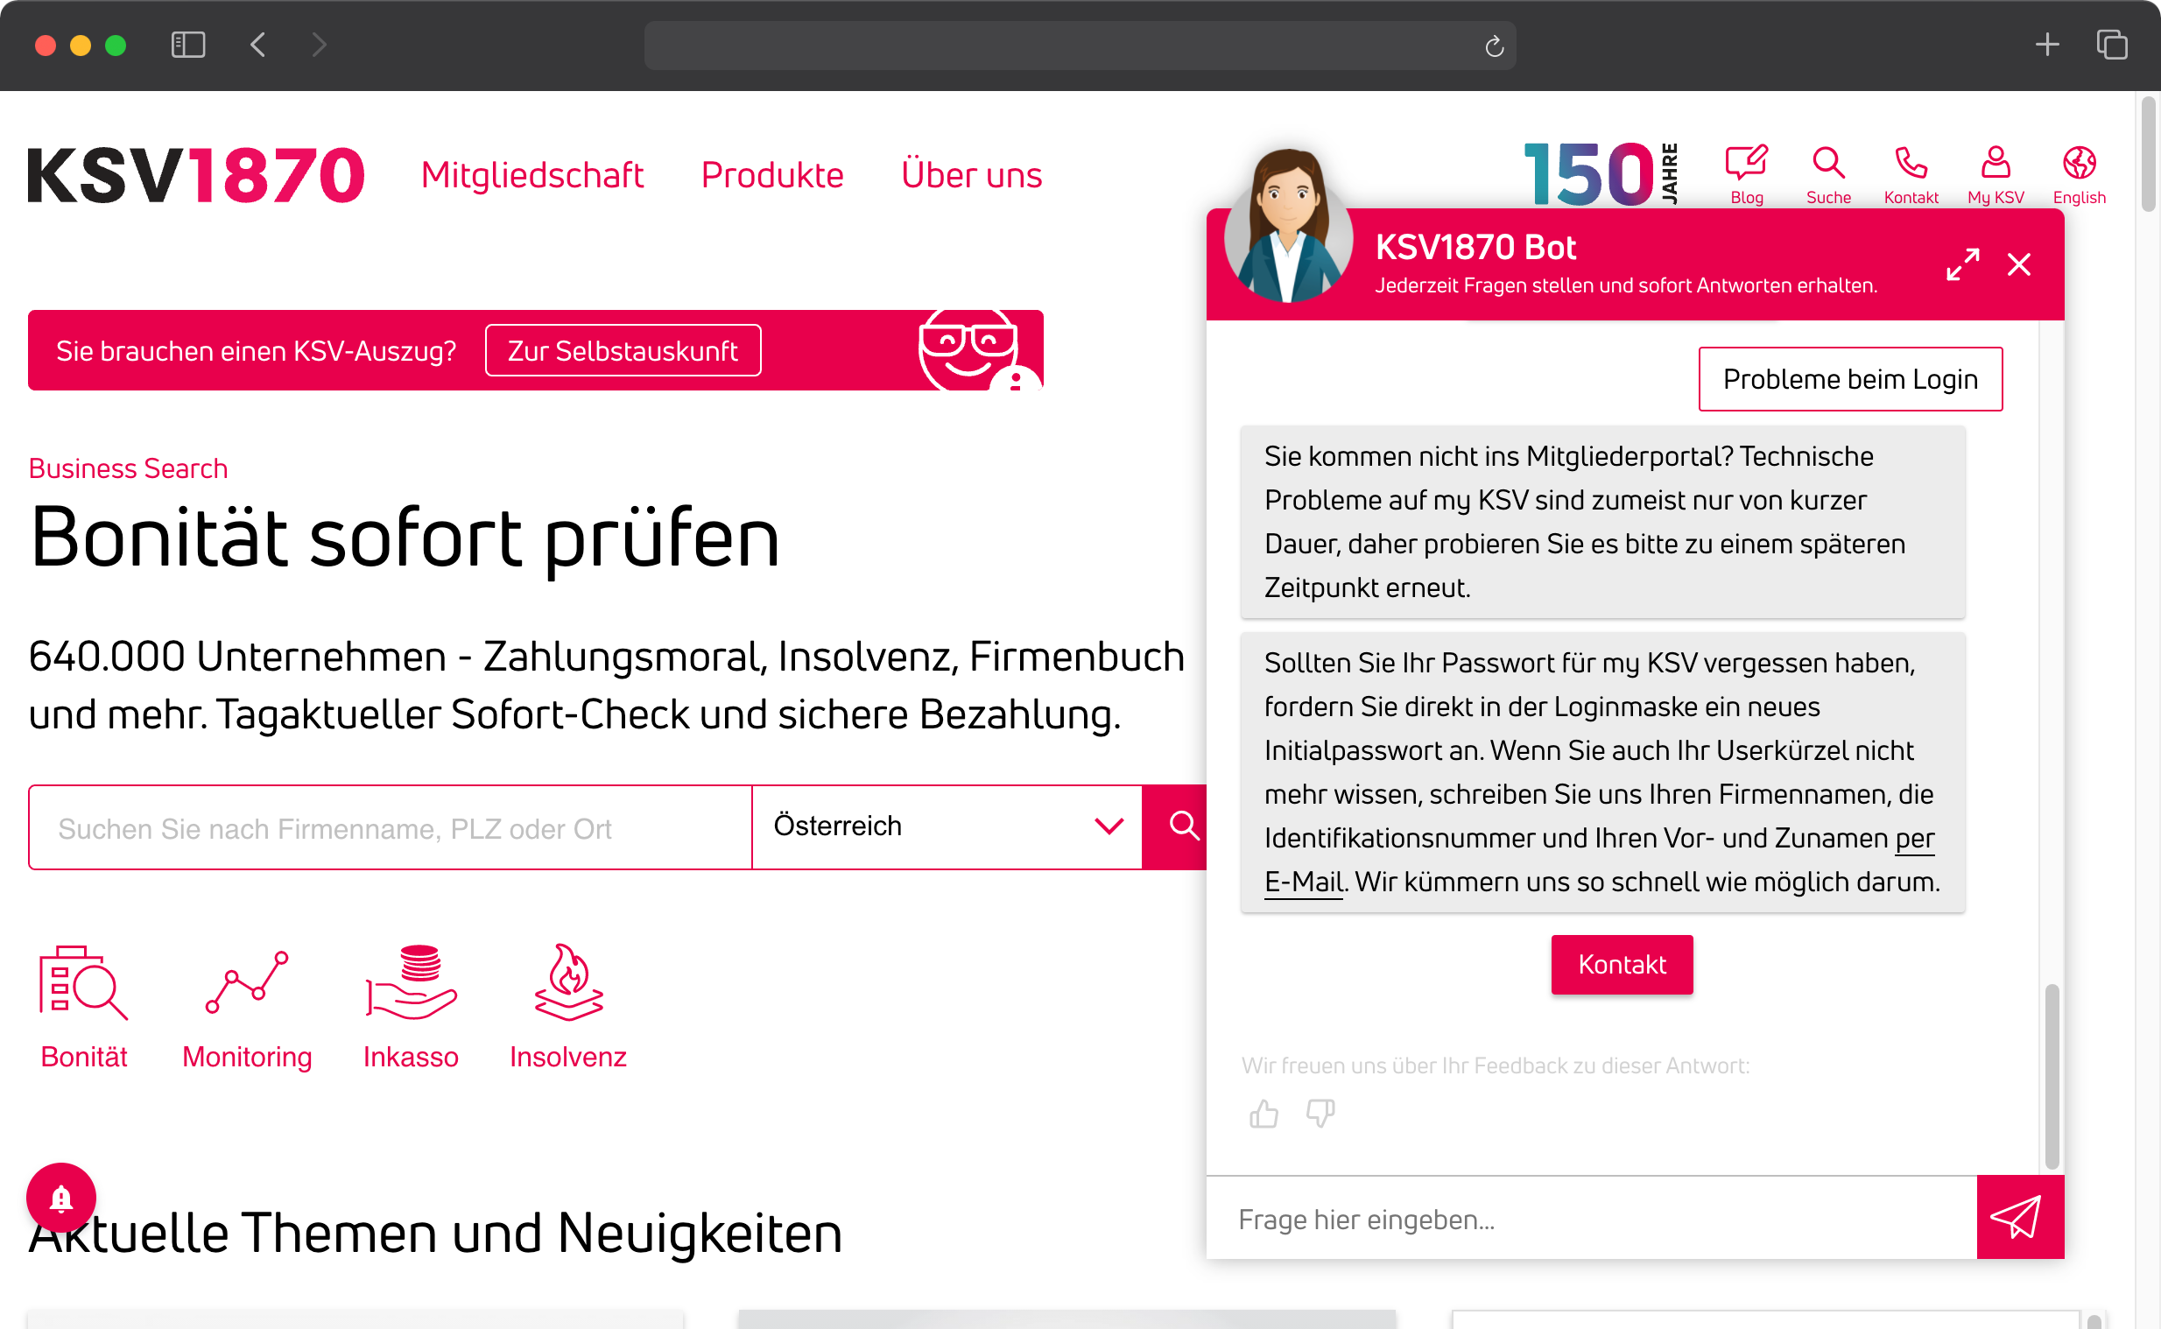The width and height of the screenshot is (2161, 1329).
Task: Open the Blog icon in header
Action: [x=1746, y=174]
